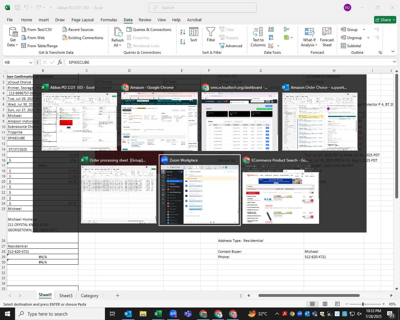Click the Group button
400x320 pixels.
[349, 29]
